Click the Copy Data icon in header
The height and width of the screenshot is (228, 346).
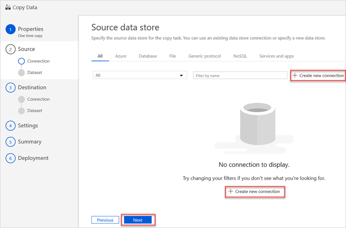click(8, 7)
